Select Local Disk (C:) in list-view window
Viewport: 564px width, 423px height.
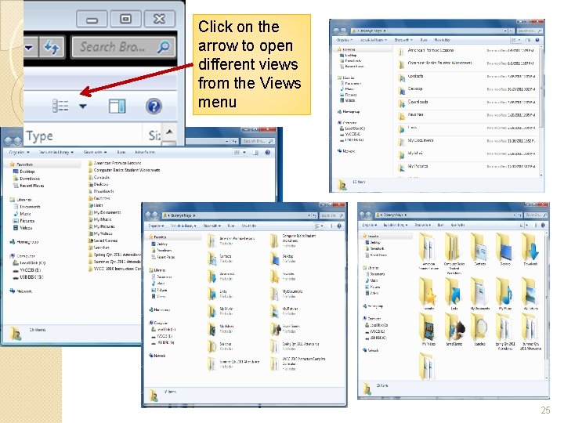[29, 263]
